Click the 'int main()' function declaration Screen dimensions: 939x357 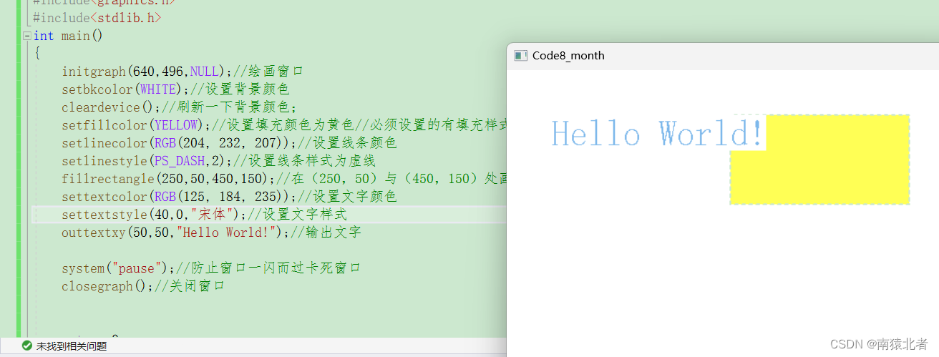point(68,36)
